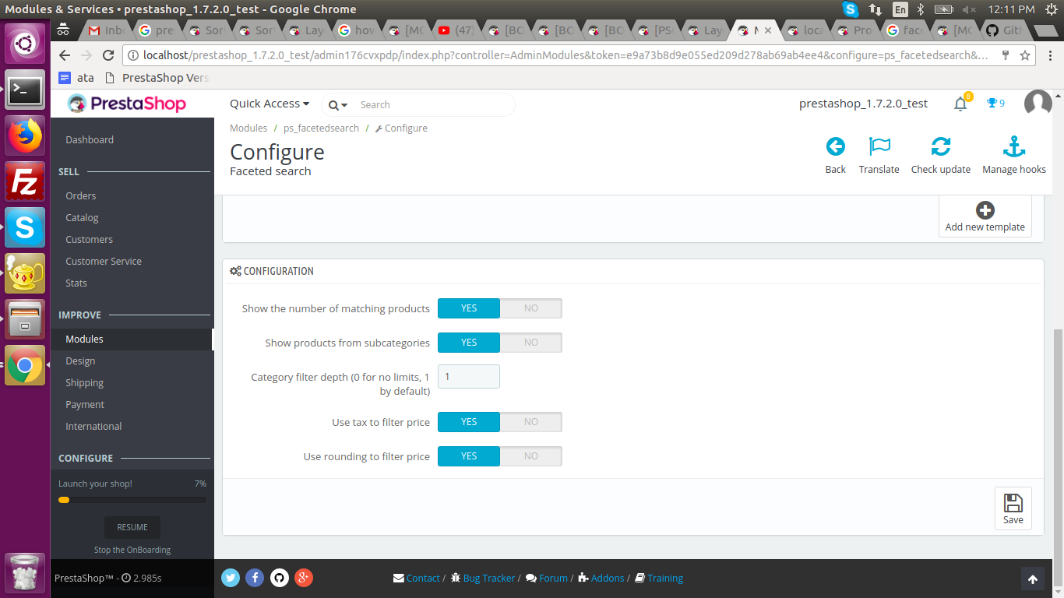This screenshot has width=1064, height=598.
Task: Open the GitHub social icon in footer
Action: pos(280,578)
